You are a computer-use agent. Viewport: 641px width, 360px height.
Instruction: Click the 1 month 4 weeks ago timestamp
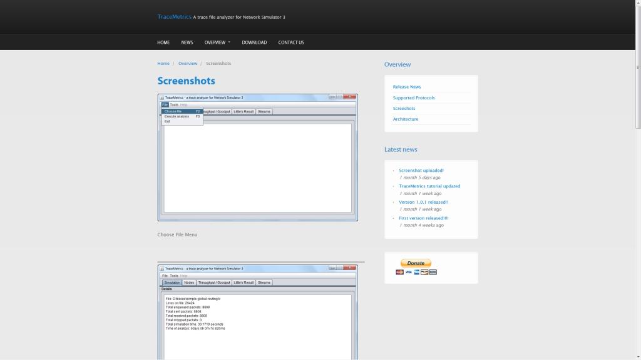[421, 225]
